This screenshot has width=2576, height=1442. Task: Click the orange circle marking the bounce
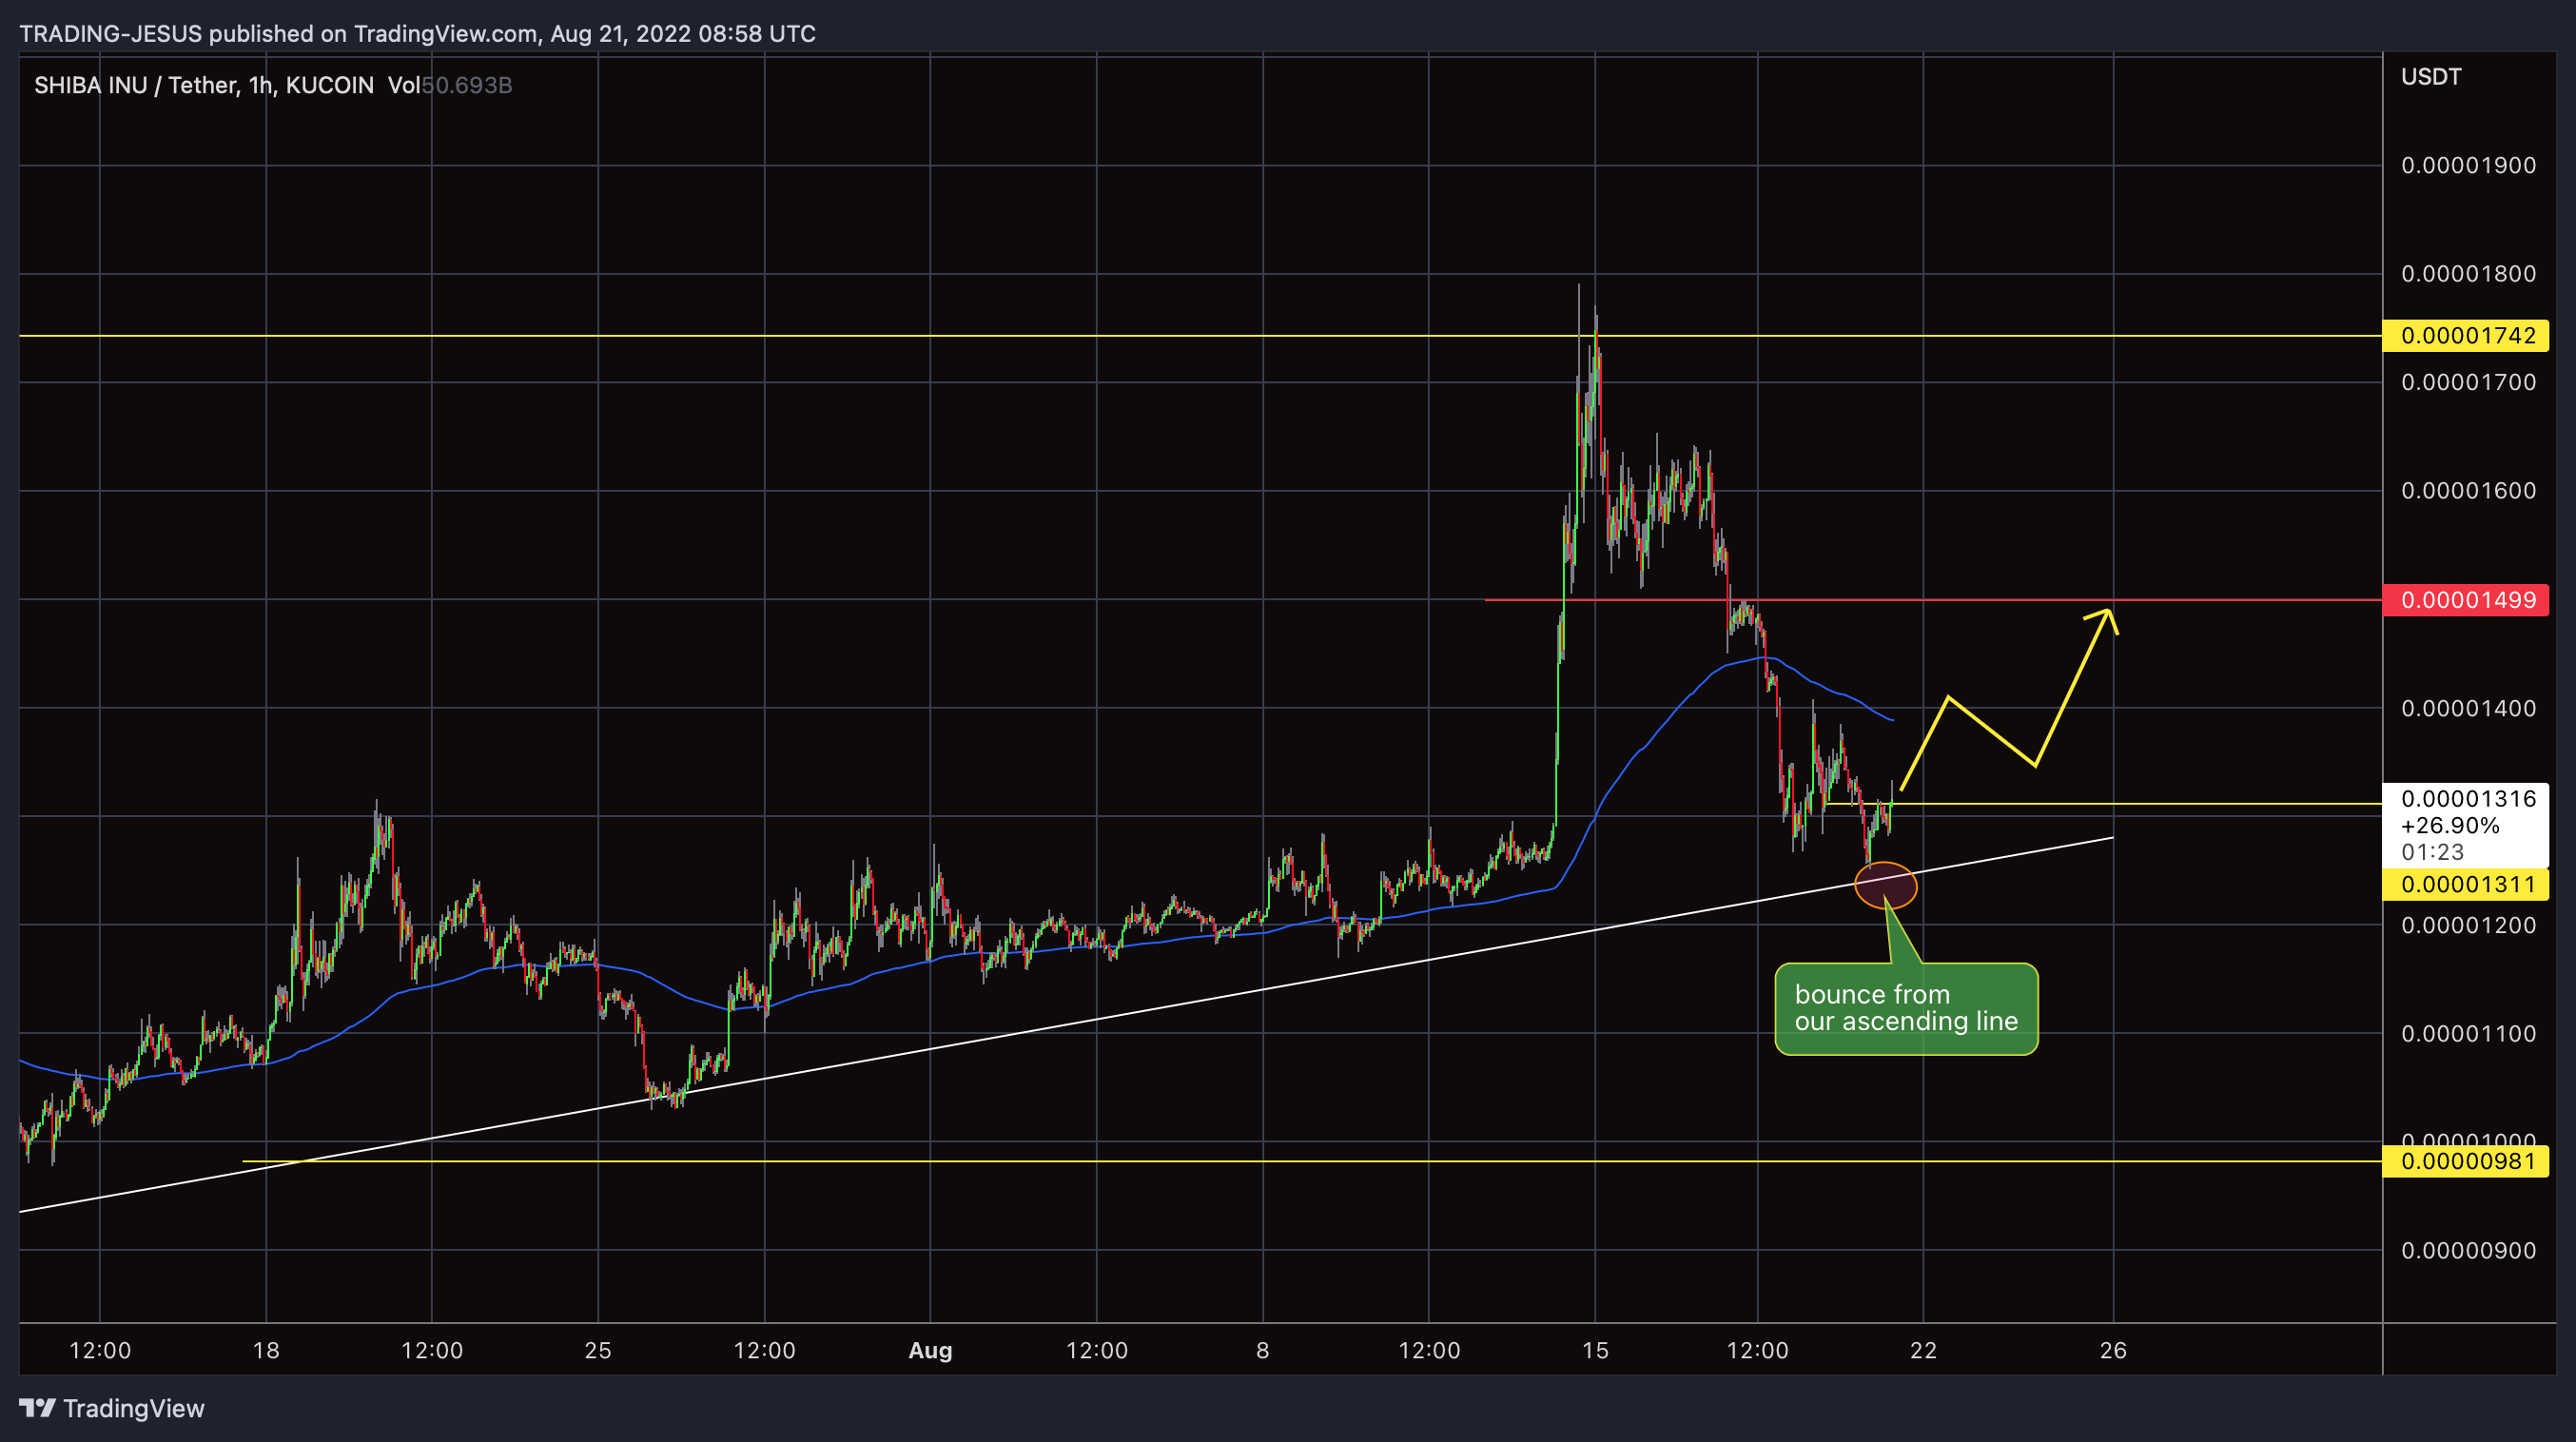(1885, 885)
